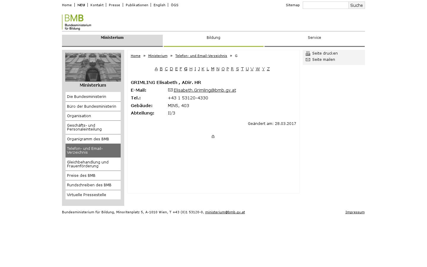Select letter C in the alphabet index

pyautogui.click(x=166, y=69)
